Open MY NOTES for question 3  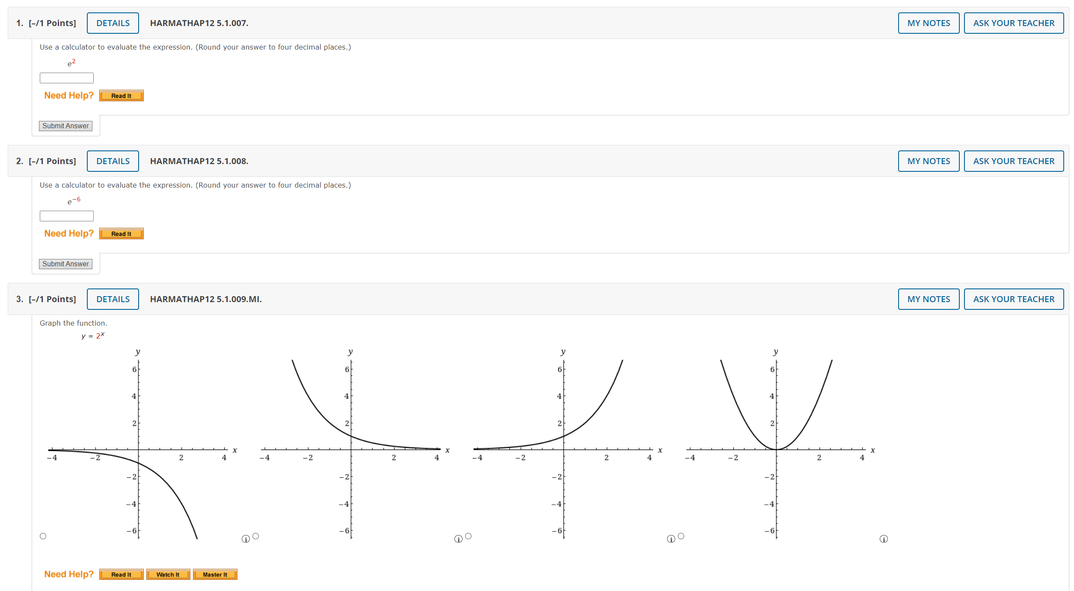(x=928, y=299)
